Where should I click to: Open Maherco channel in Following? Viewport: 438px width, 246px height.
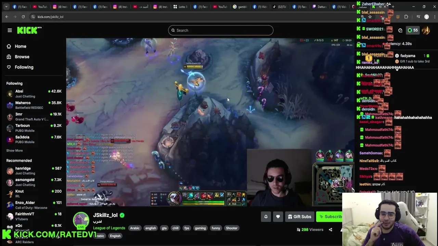34,105
